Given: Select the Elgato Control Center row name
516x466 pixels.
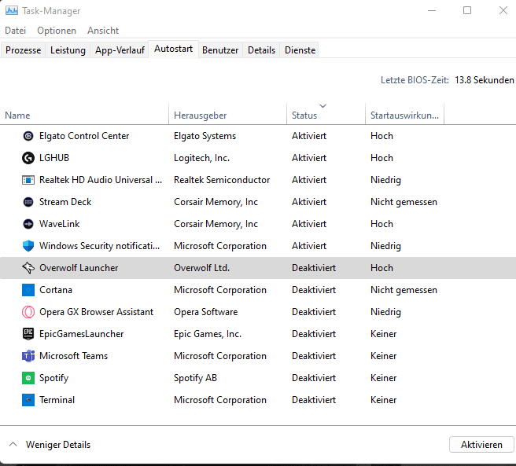Looking at the screenshot, I should 84,136.
